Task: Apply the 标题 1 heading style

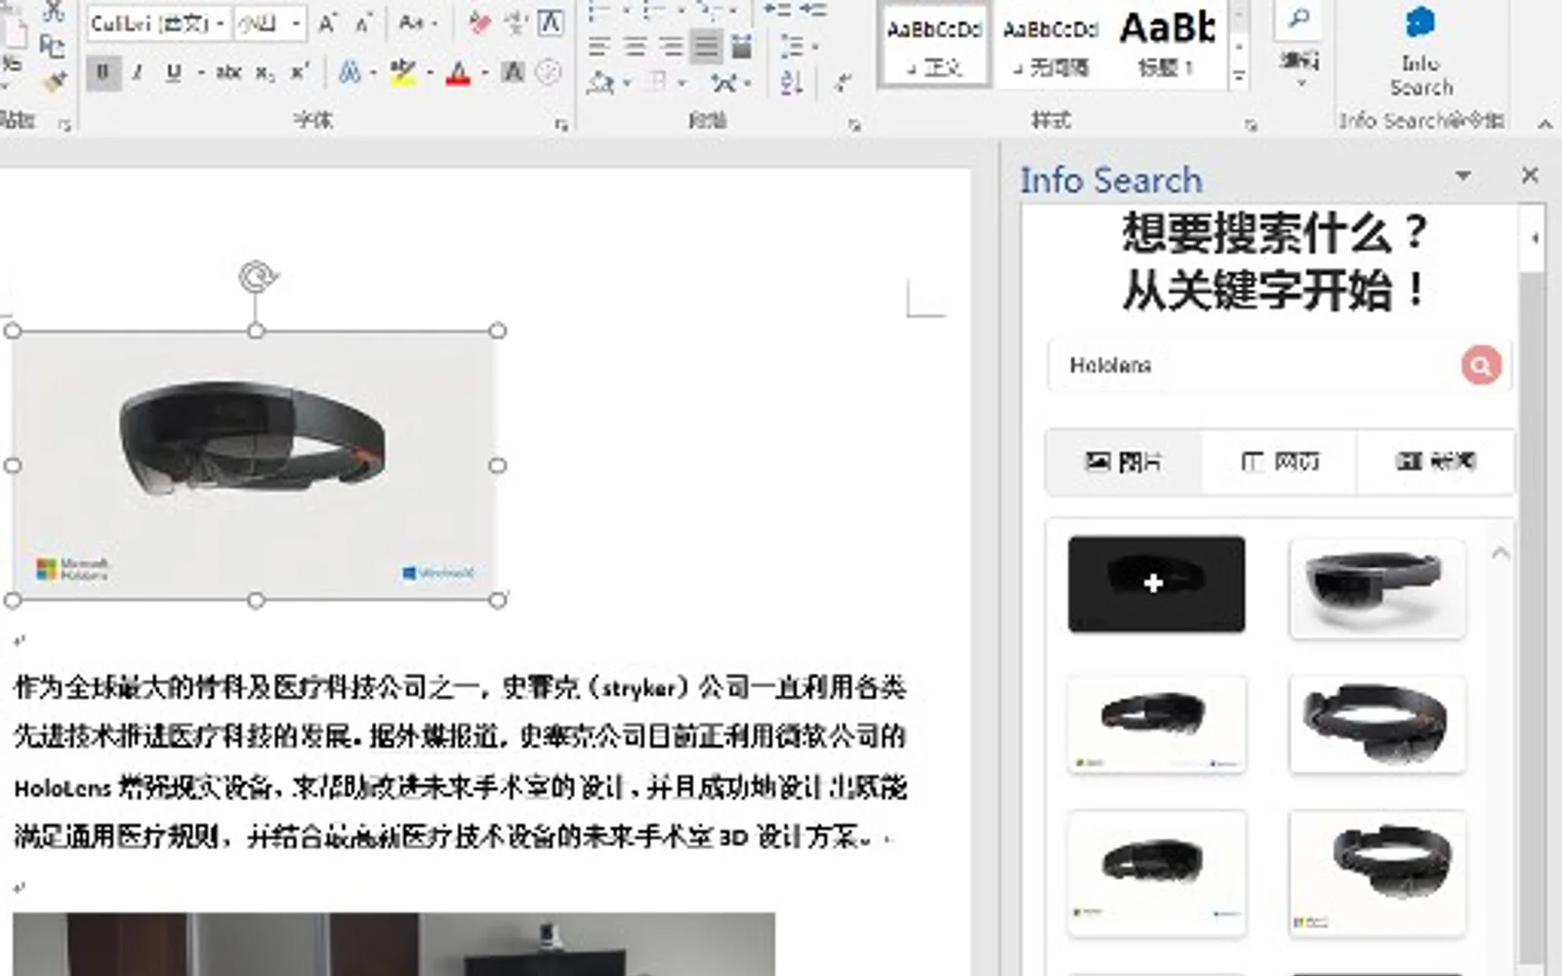Action: click(x=1167, y=44)
